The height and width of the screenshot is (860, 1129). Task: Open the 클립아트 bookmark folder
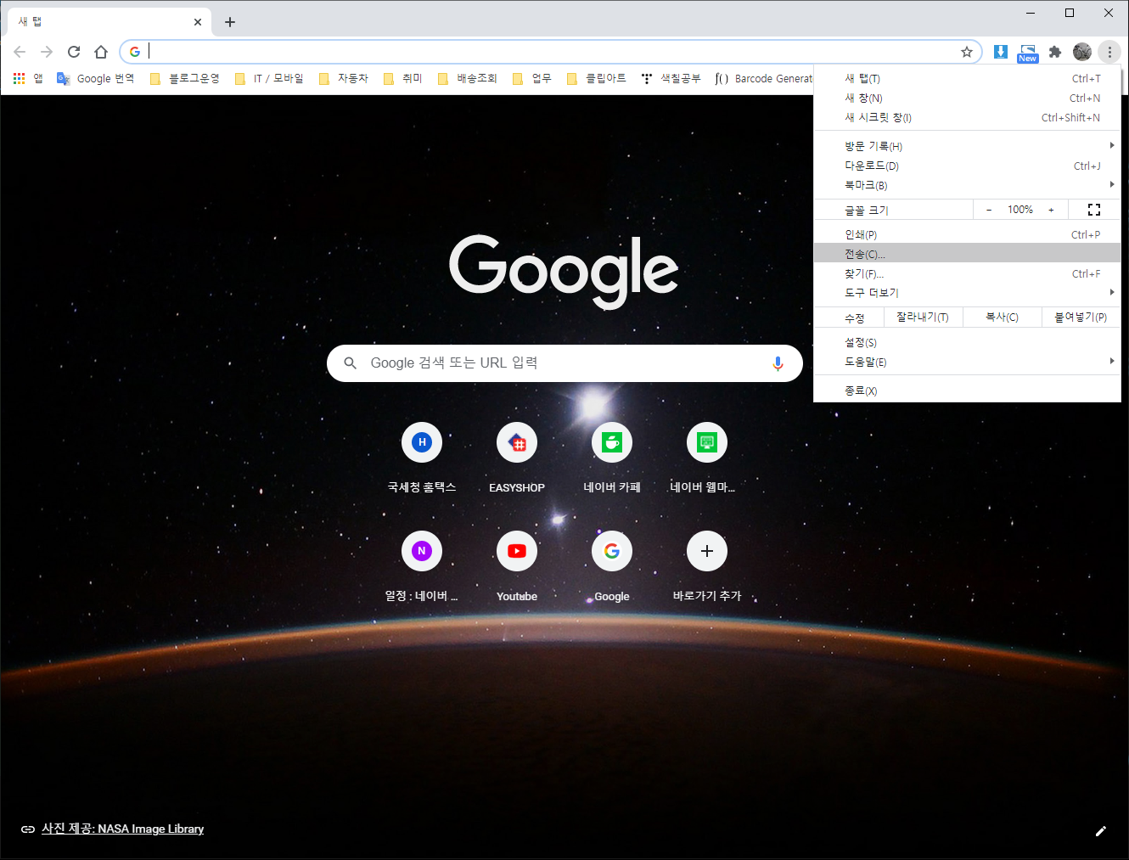[x=597, y=78]
